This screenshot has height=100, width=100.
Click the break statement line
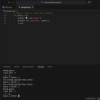coord(21,23)
